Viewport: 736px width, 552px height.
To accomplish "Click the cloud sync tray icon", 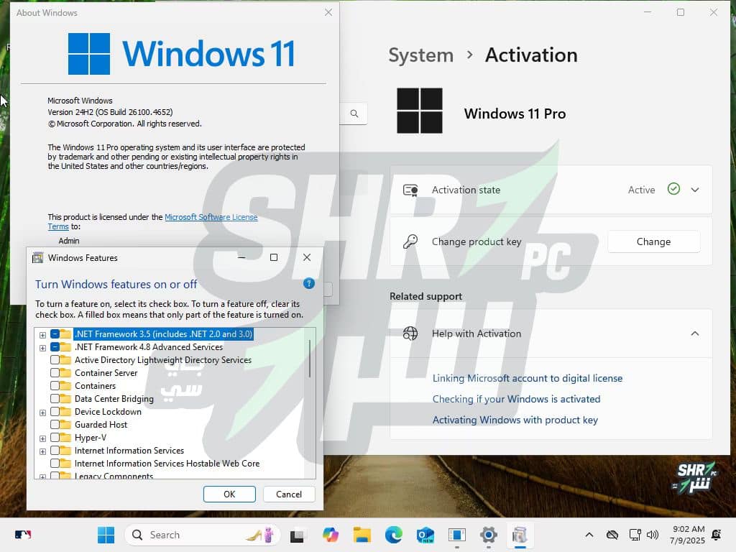I will click(612, 535).
